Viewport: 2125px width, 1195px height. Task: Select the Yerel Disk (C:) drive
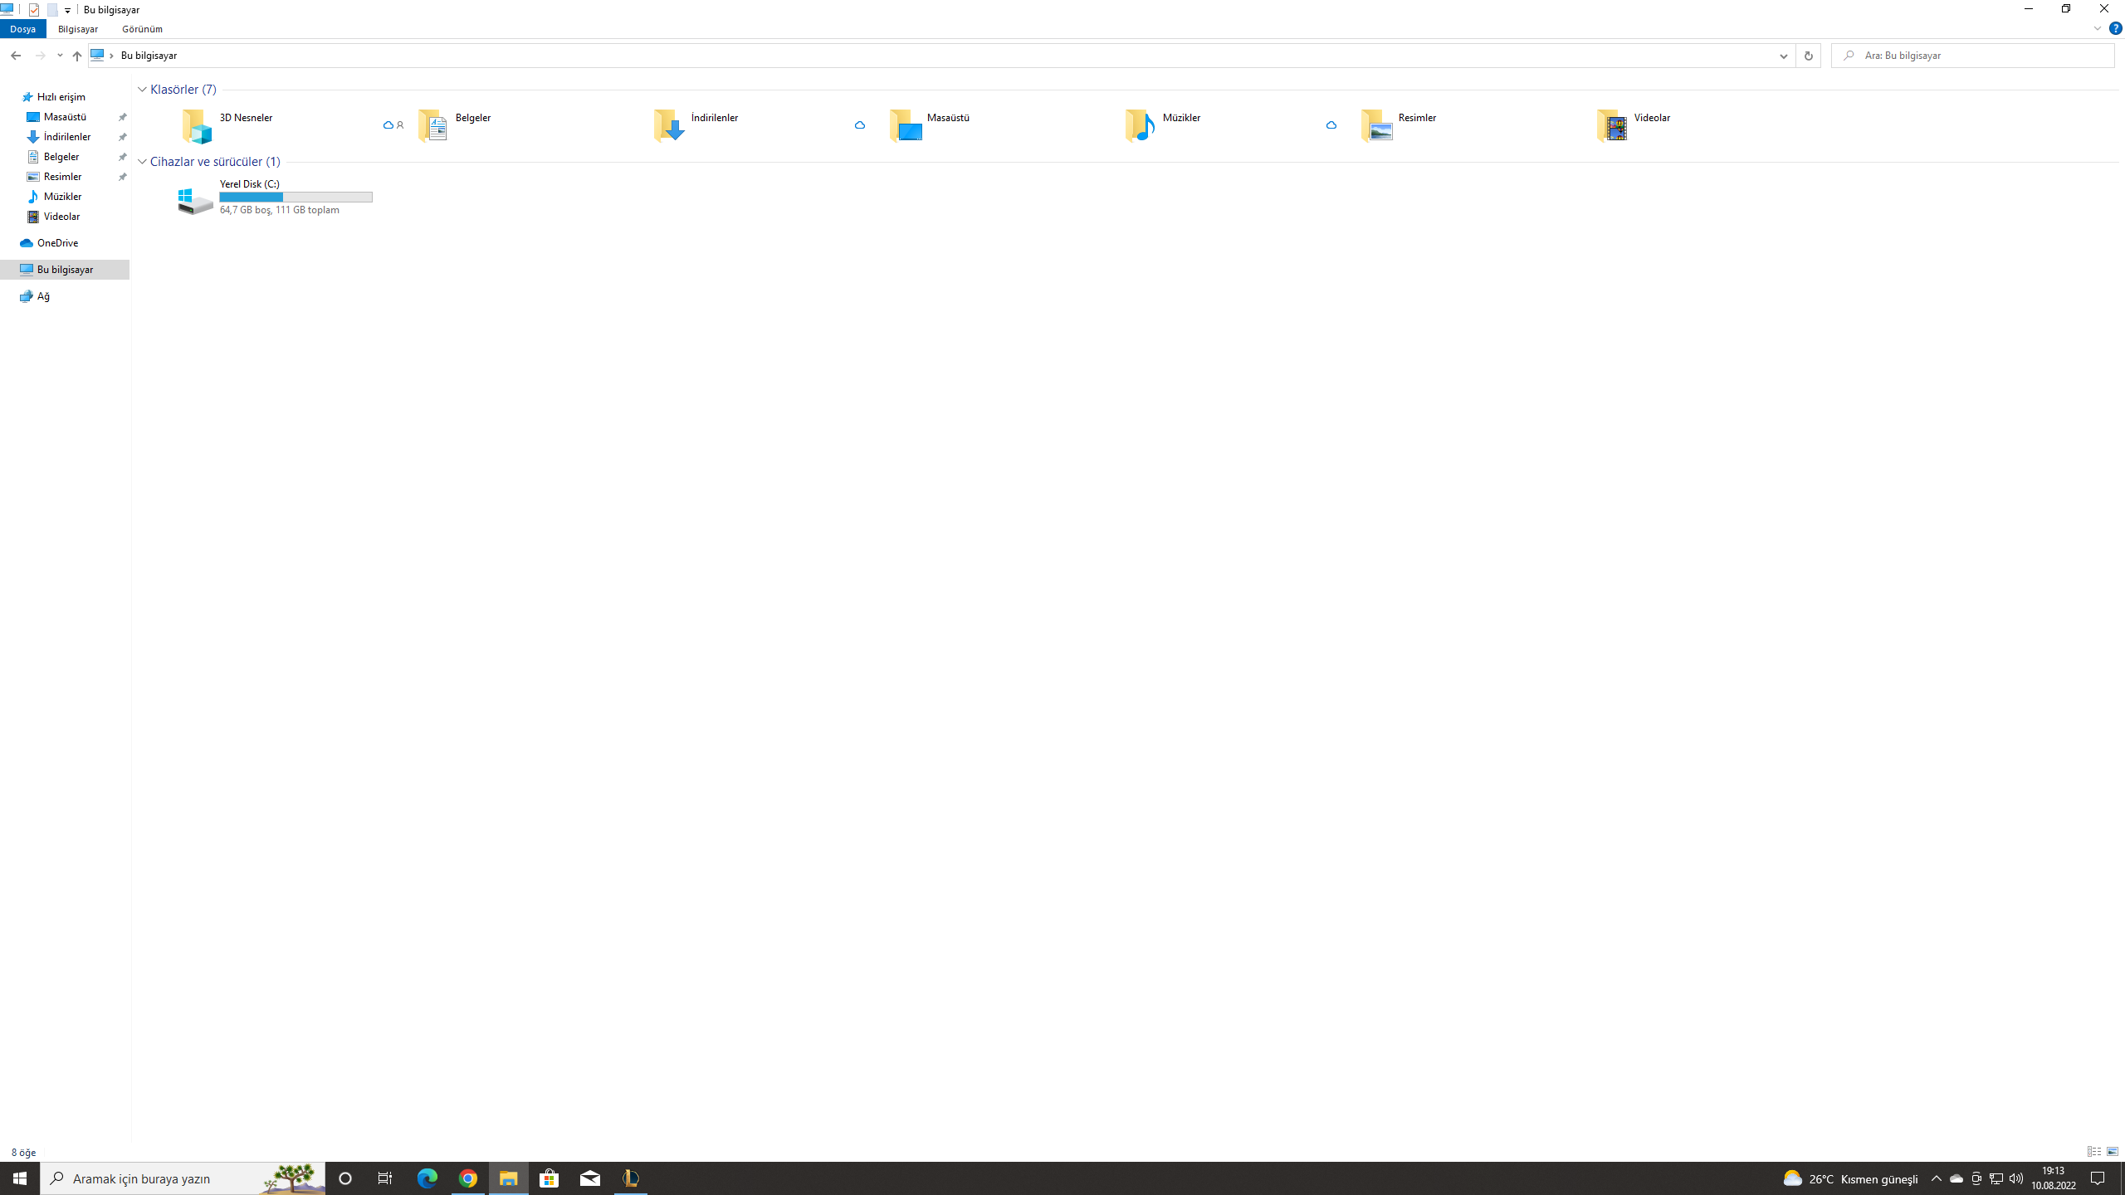249,183
